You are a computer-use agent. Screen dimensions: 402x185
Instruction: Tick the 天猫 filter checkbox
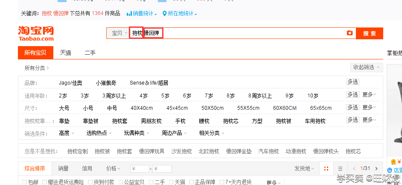tap(171, 182)
